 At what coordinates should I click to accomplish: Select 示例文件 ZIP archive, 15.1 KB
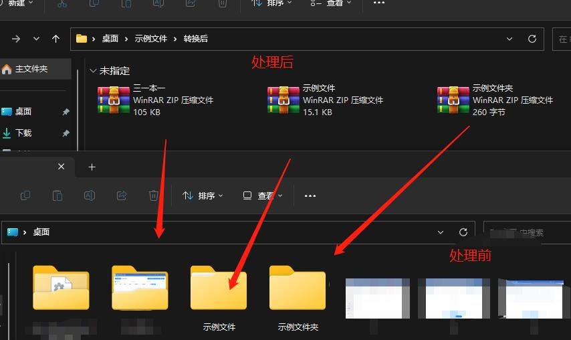tap(325, 100)
